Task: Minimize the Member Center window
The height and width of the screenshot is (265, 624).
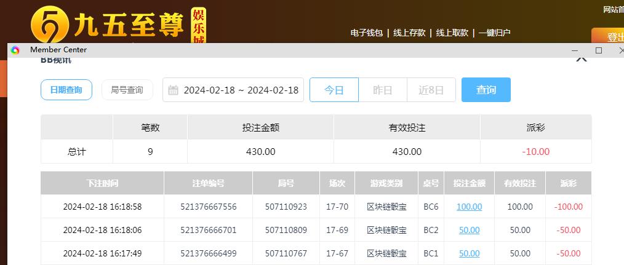Action: [575, 50]
